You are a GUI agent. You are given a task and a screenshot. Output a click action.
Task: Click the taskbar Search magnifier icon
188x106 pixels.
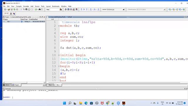(70, 103)
